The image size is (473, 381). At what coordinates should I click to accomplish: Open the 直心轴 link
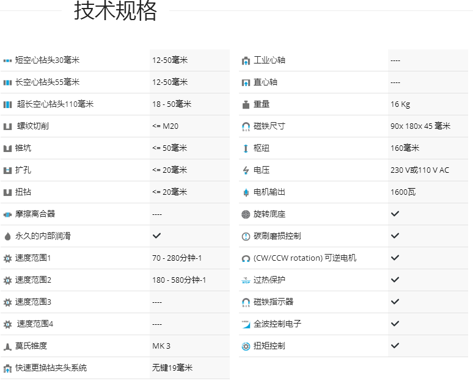tap(265, 82)
